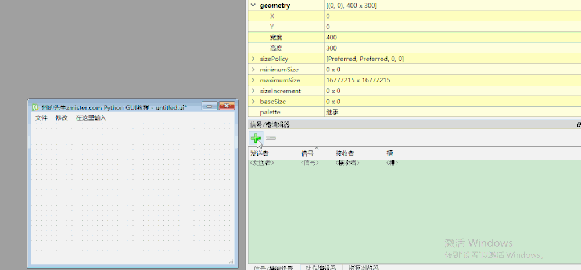581x270 pixels.
Task: Expand the baseSize property
Action: tap(253, 102)
